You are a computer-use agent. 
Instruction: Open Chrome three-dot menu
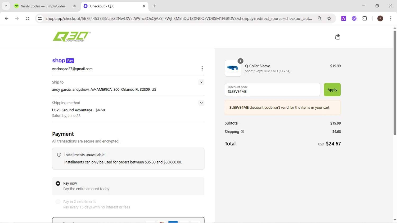[x=391, y=19]
